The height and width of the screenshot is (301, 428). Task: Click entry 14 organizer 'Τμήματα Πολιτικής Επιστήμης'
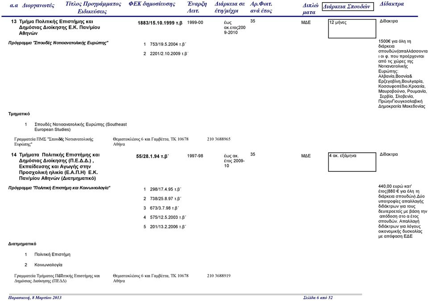[x=59, y=167]
